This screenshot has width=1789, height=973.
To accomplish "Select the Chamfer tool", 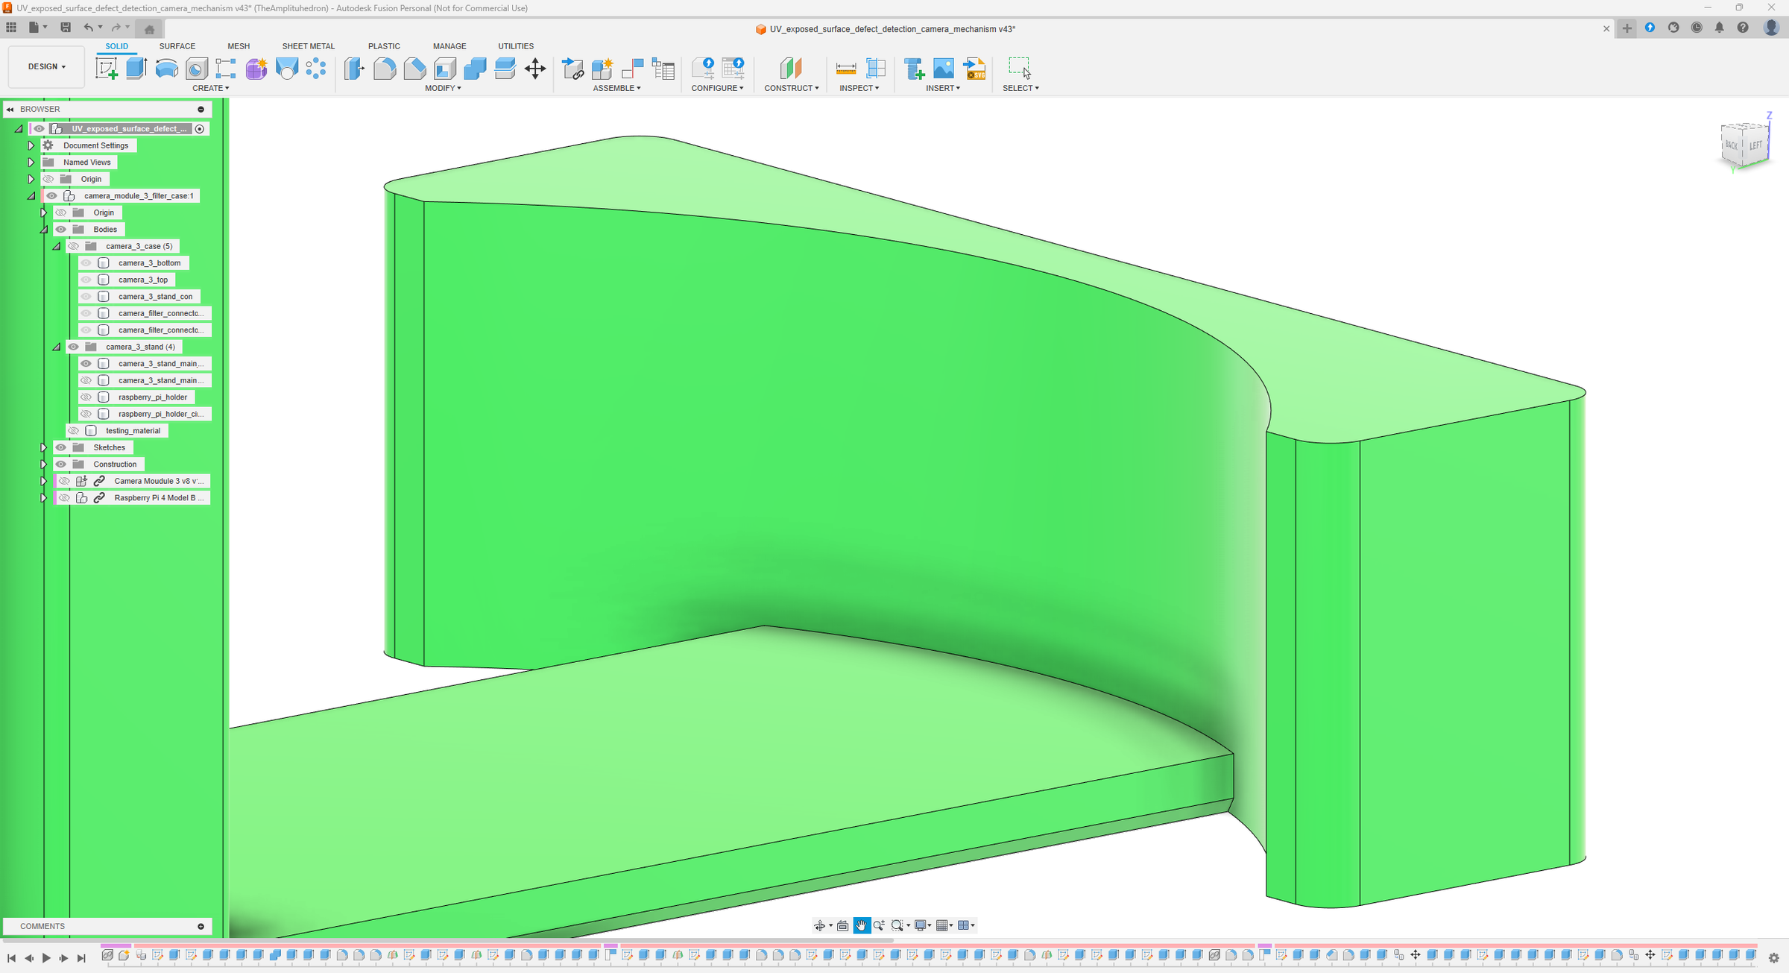I will pos(414,69).
